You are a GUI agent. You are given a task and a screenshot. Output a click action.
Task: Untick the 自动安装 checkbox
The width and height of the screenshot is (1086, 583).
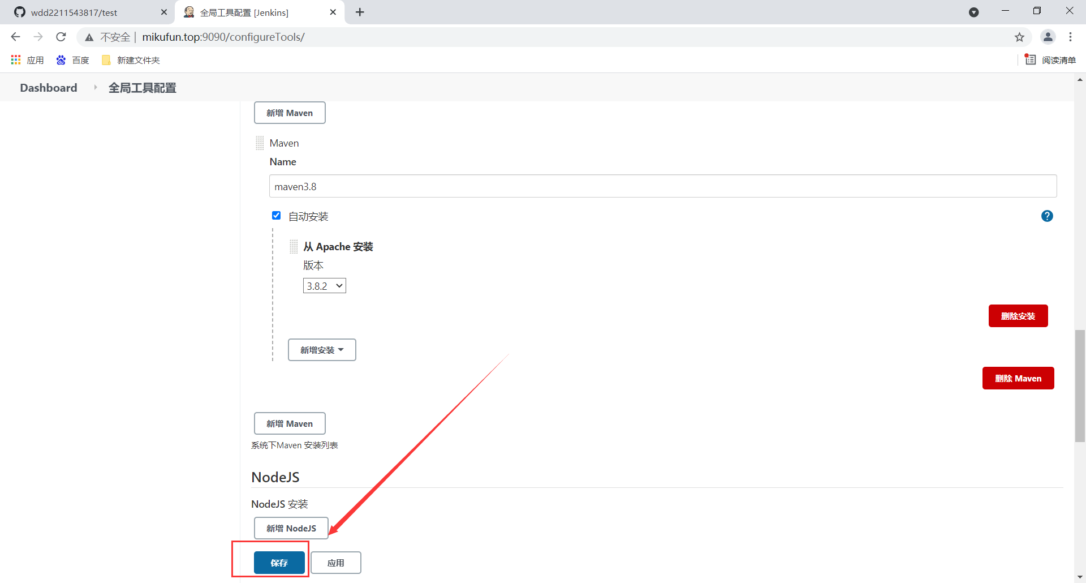pyautogui.click(x=276, y=216)
